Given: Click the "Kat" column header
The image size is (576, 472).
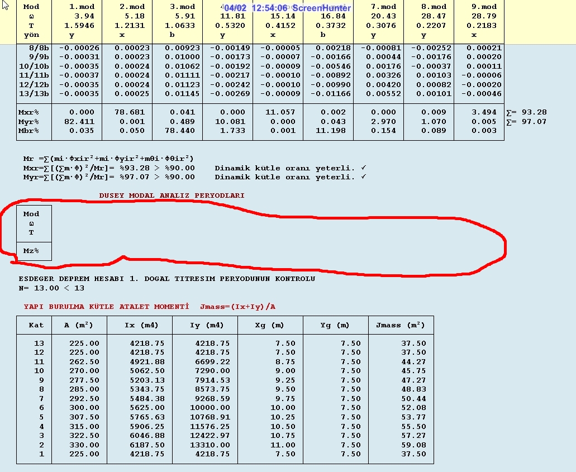Looking at the screenshot, I should click(34, 325).
